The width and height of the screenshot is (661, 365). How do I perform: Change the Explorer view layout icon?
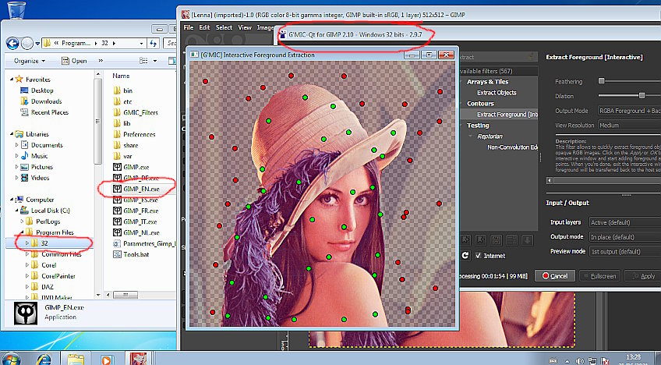coord(143,61)
